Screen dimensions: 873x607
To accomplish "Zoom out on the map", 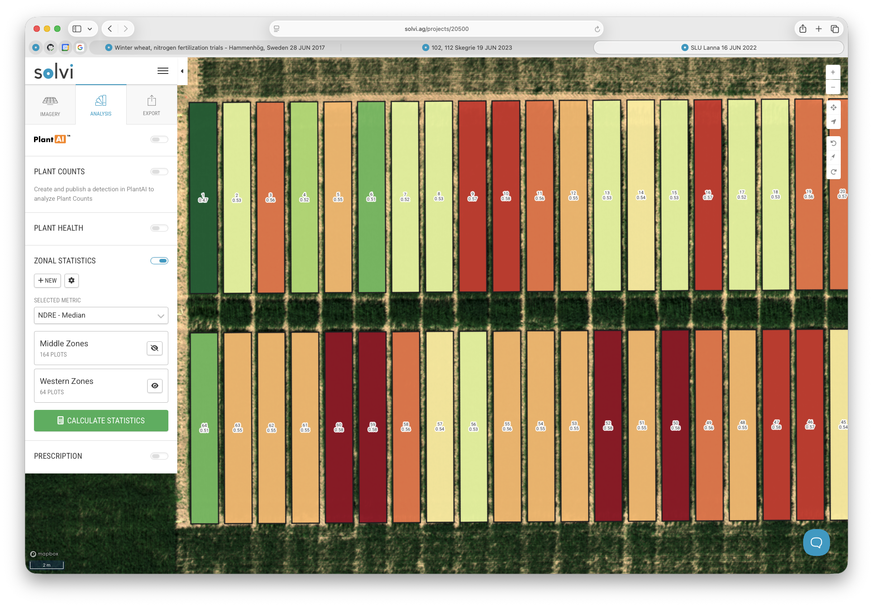I will (x=833, y=87).
